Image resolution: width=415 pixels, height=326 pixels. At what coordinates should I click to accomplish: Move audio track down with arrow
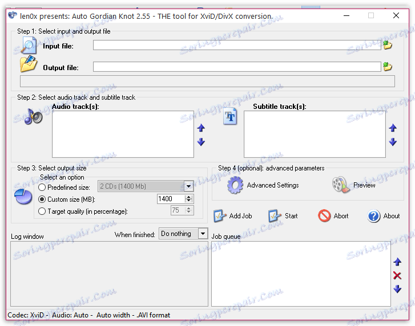(201, 142)
